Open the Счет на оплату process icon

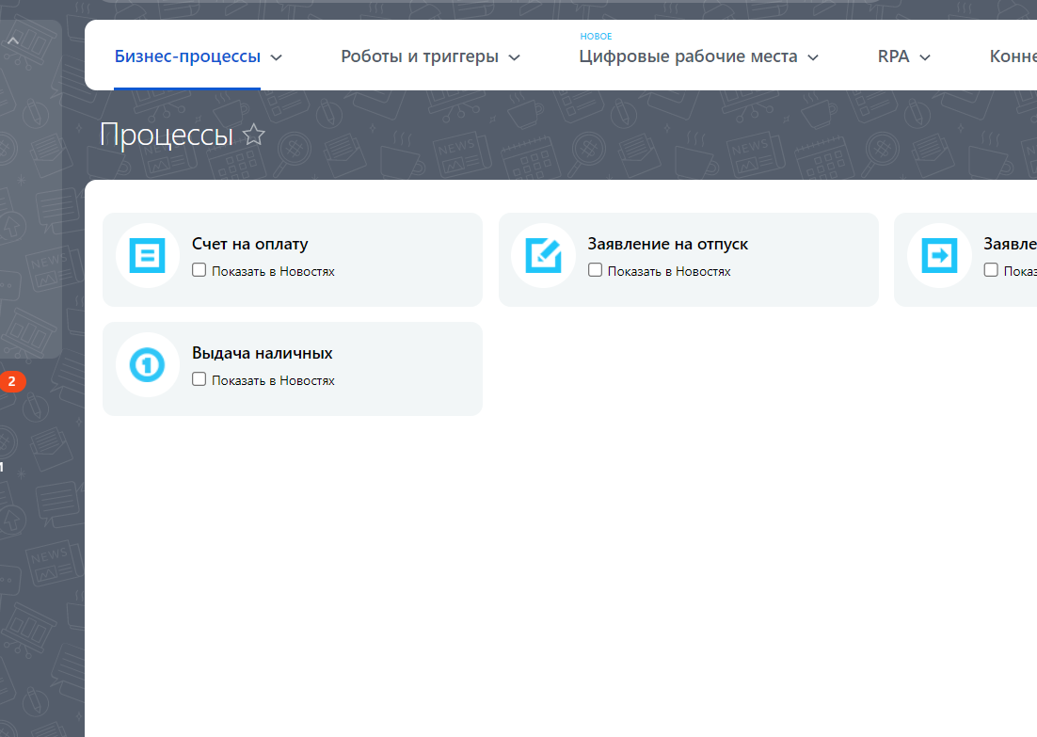[147, 255]
